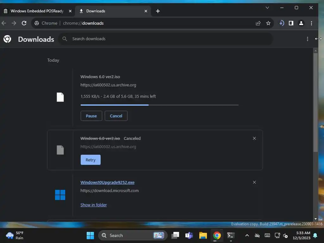The image size is (324, 243).
Task: Remove Windows10Upgrade9252.exe from list
Action: point(254,182)
